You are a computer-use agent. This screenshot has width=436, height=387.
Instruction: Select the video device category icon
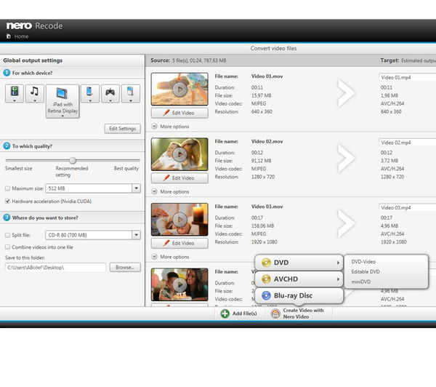pyautogui.click(x=15, y=92)
